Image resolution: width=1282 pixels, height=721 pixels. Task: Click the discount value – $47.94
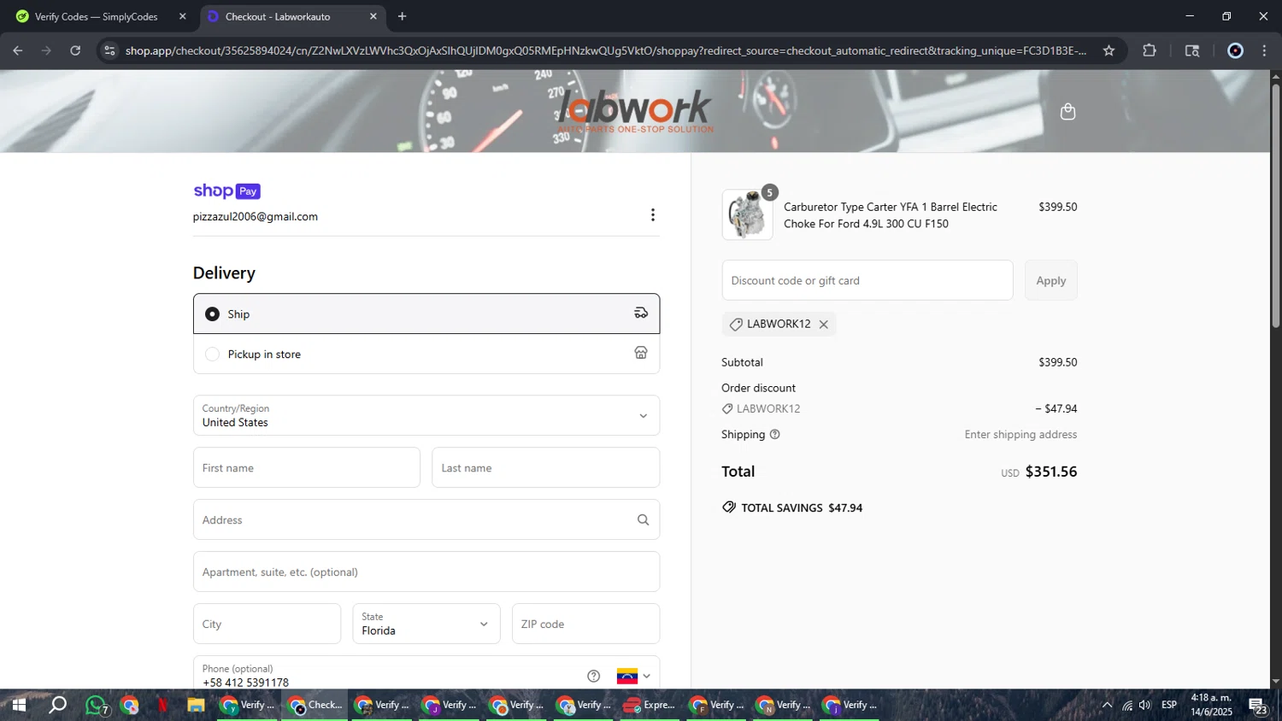[x=1056, y=408]
